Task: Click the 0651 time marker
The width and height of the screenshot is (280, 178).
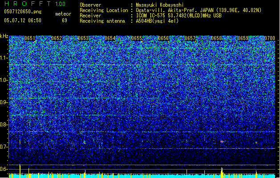Action: coord(30,38)
